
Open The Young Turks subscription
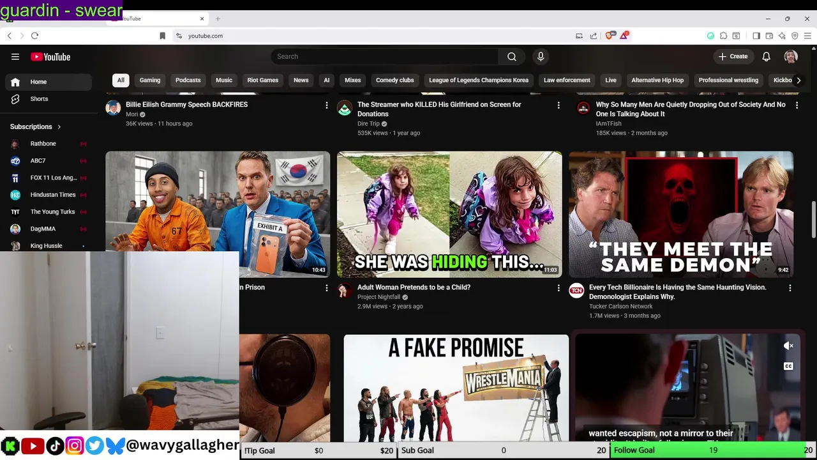point(49,212)
